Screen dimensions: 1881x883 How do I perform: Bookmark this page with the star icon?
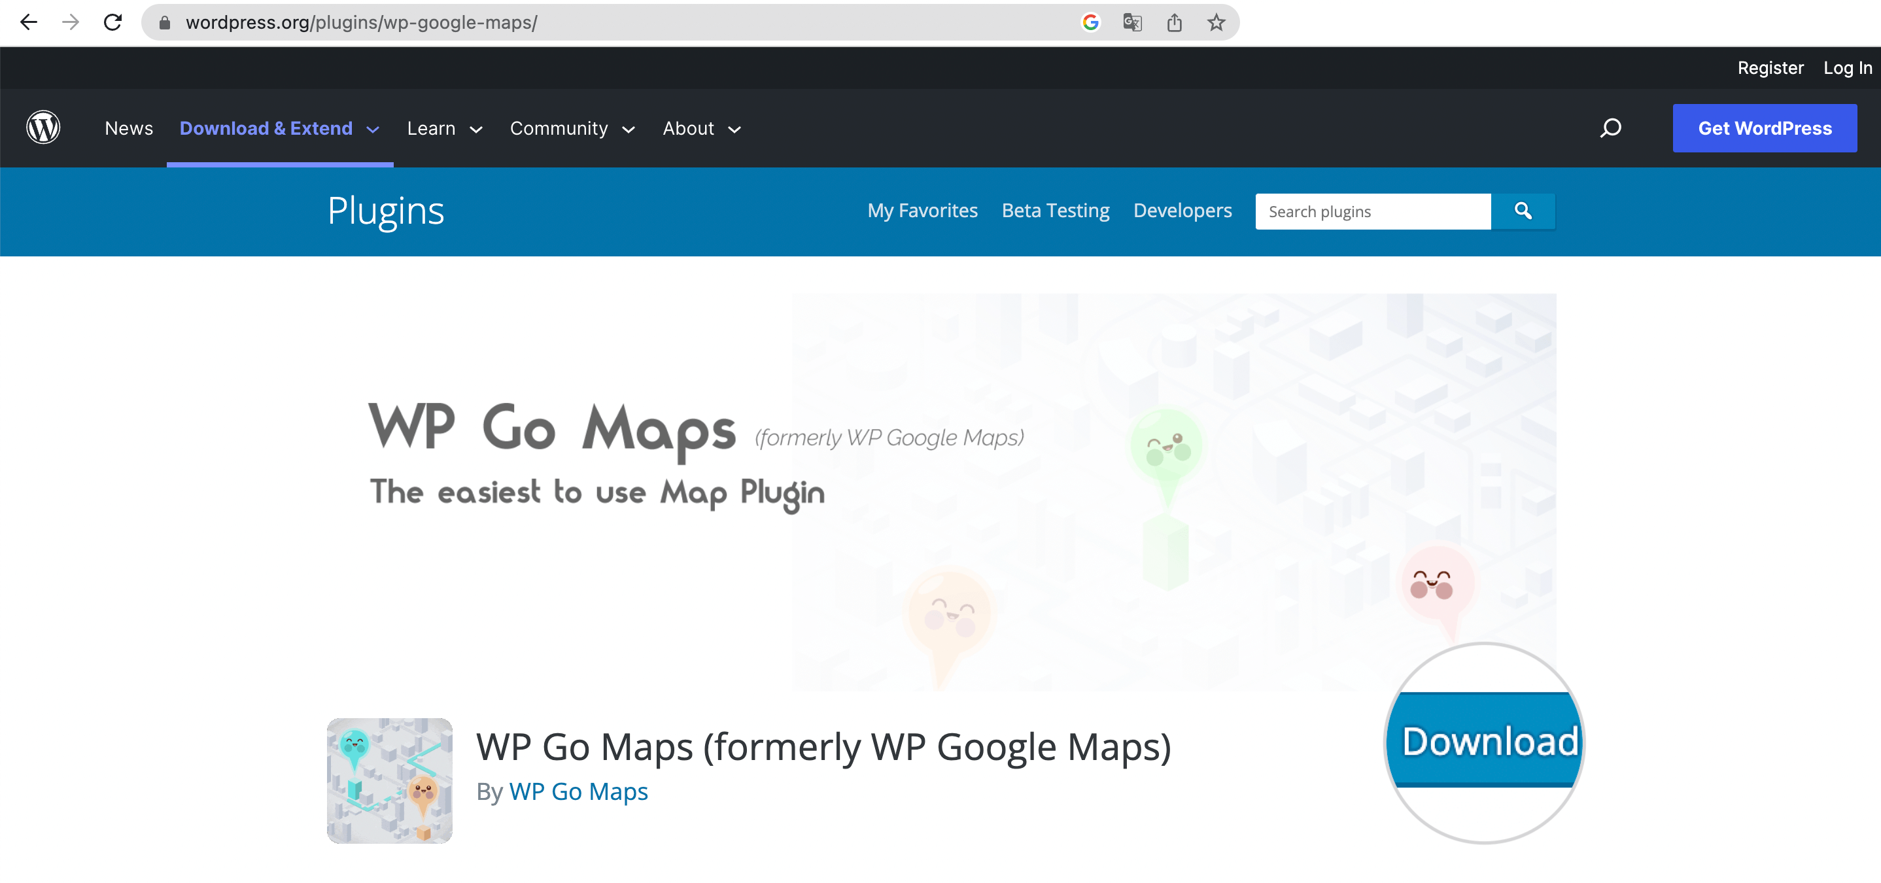click(x=1216, y=23)
